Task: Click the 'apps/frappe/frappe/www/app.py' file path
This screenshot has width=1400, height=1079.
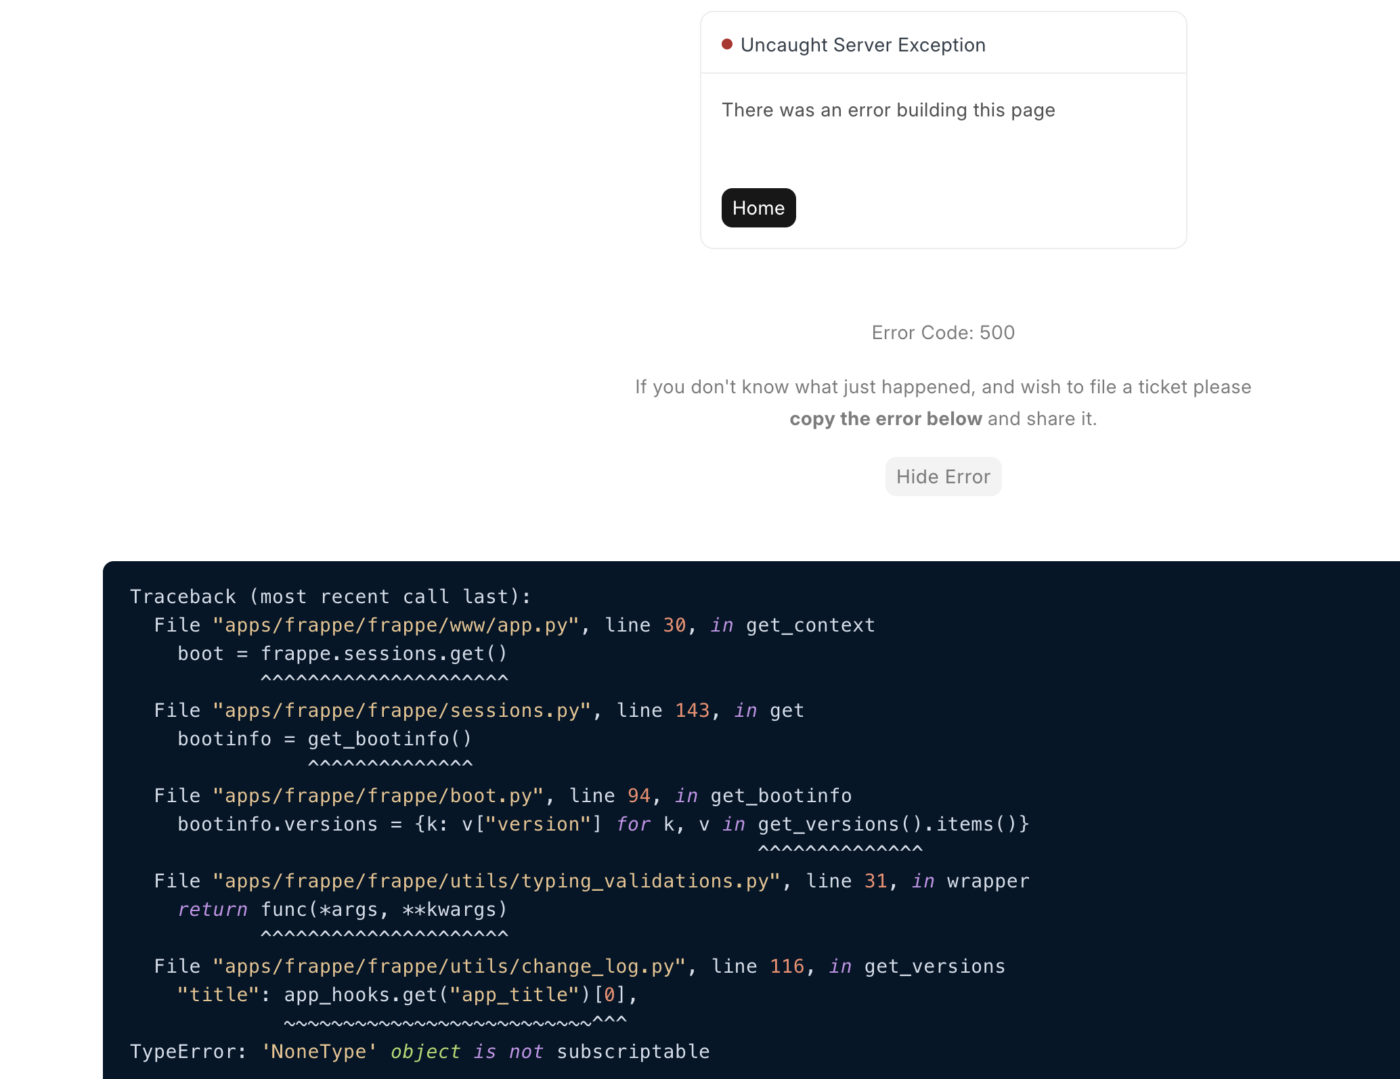Action: point(396,625)
